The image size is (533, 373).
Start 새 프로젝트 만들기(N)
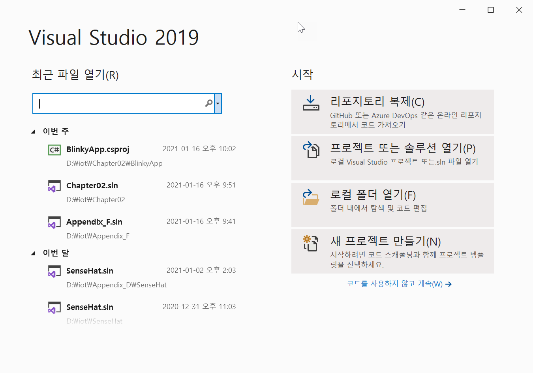[393, 251]
